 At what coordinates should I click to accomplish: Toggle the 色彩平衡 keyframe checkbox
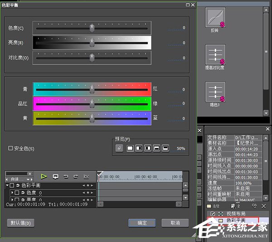point(12,185)
